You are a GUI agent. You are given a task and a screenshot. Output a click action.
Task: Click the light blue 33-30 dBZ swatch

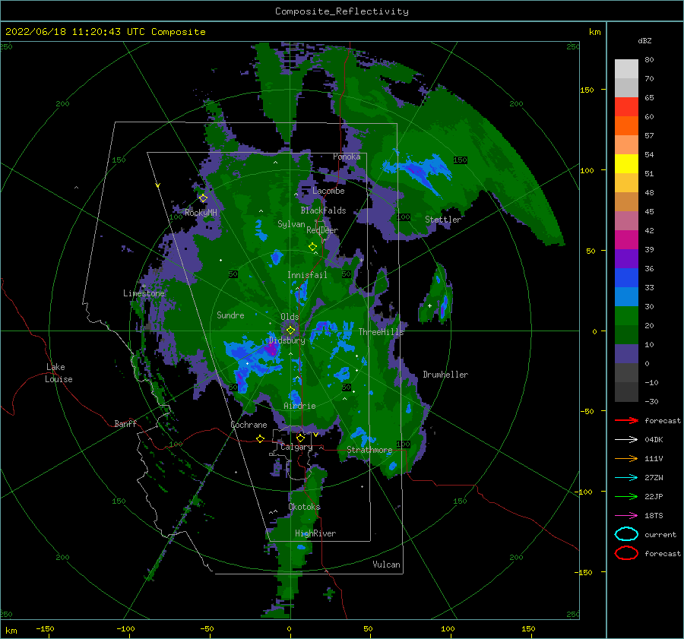click(x=626, y=297)
